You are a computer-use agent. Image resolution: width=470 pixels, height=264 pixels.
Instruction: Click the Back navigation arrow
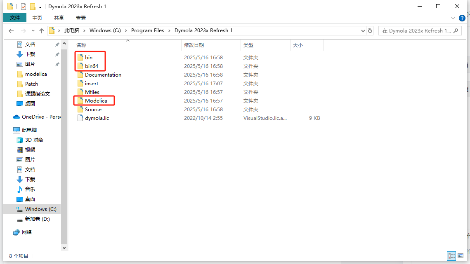pyautogui.click(x=11, y=30)
